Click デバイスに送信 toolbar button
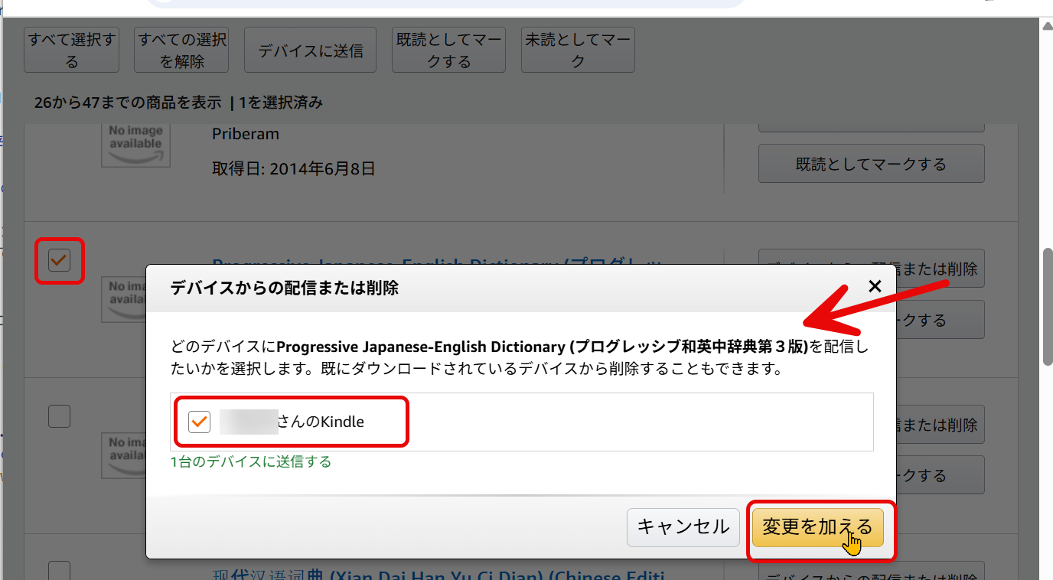Viewport: 1053px width, 580px height. (310, 49)
